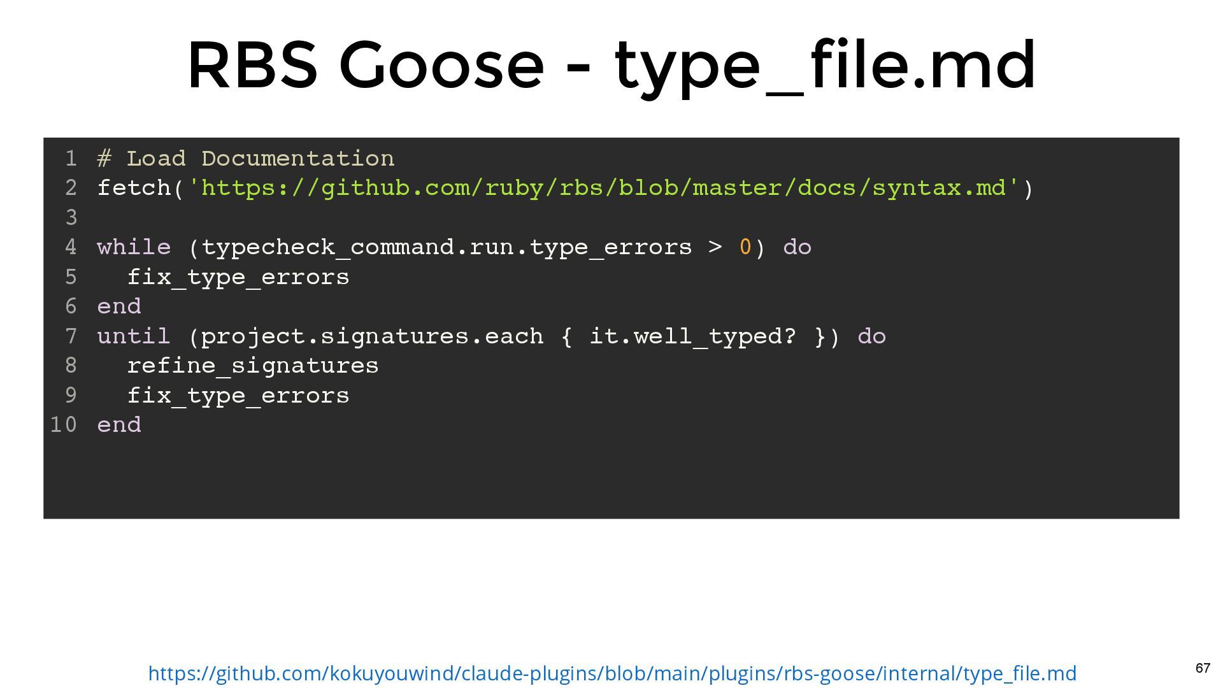The width and height of the screenshot is (1223, 688).
Task: Click the orange '0' number literal
Action: (745, 247)
